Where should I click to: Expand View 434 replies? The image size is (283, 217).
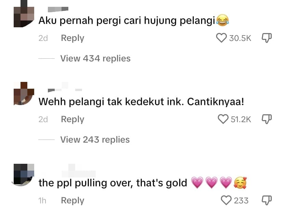tap(95, 58)
